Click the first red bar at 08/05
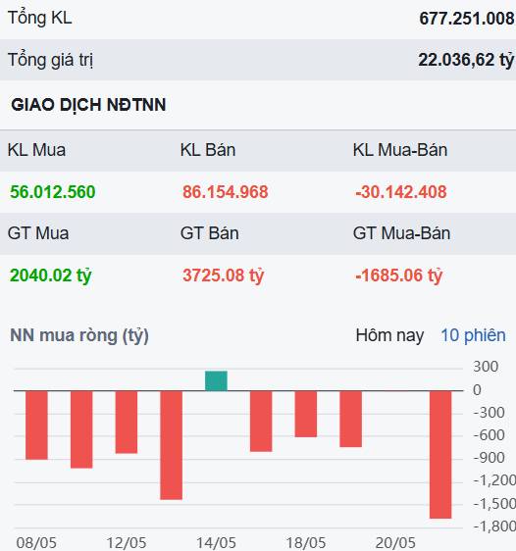Viewport: 516px width, 551px height. click(36, 426)
